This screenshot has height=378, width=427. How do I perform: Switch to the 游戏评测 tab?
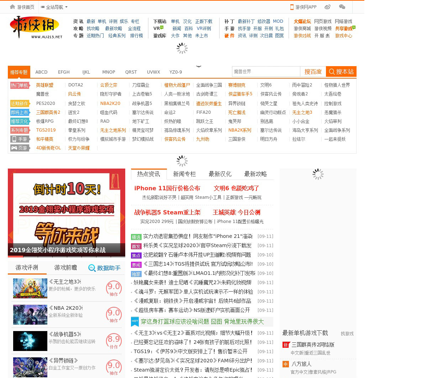[27, 267]
